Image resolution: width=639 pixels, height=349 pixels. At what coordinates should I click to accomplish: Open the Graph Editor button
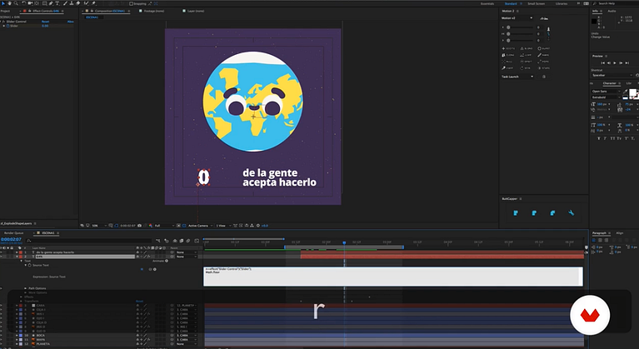(197, 241)
